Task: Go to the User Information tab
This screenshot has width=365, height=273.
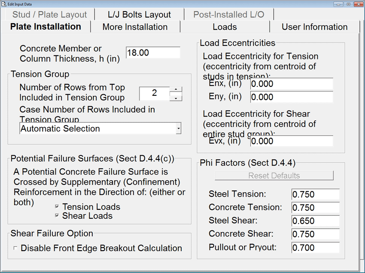Action: 314,27
